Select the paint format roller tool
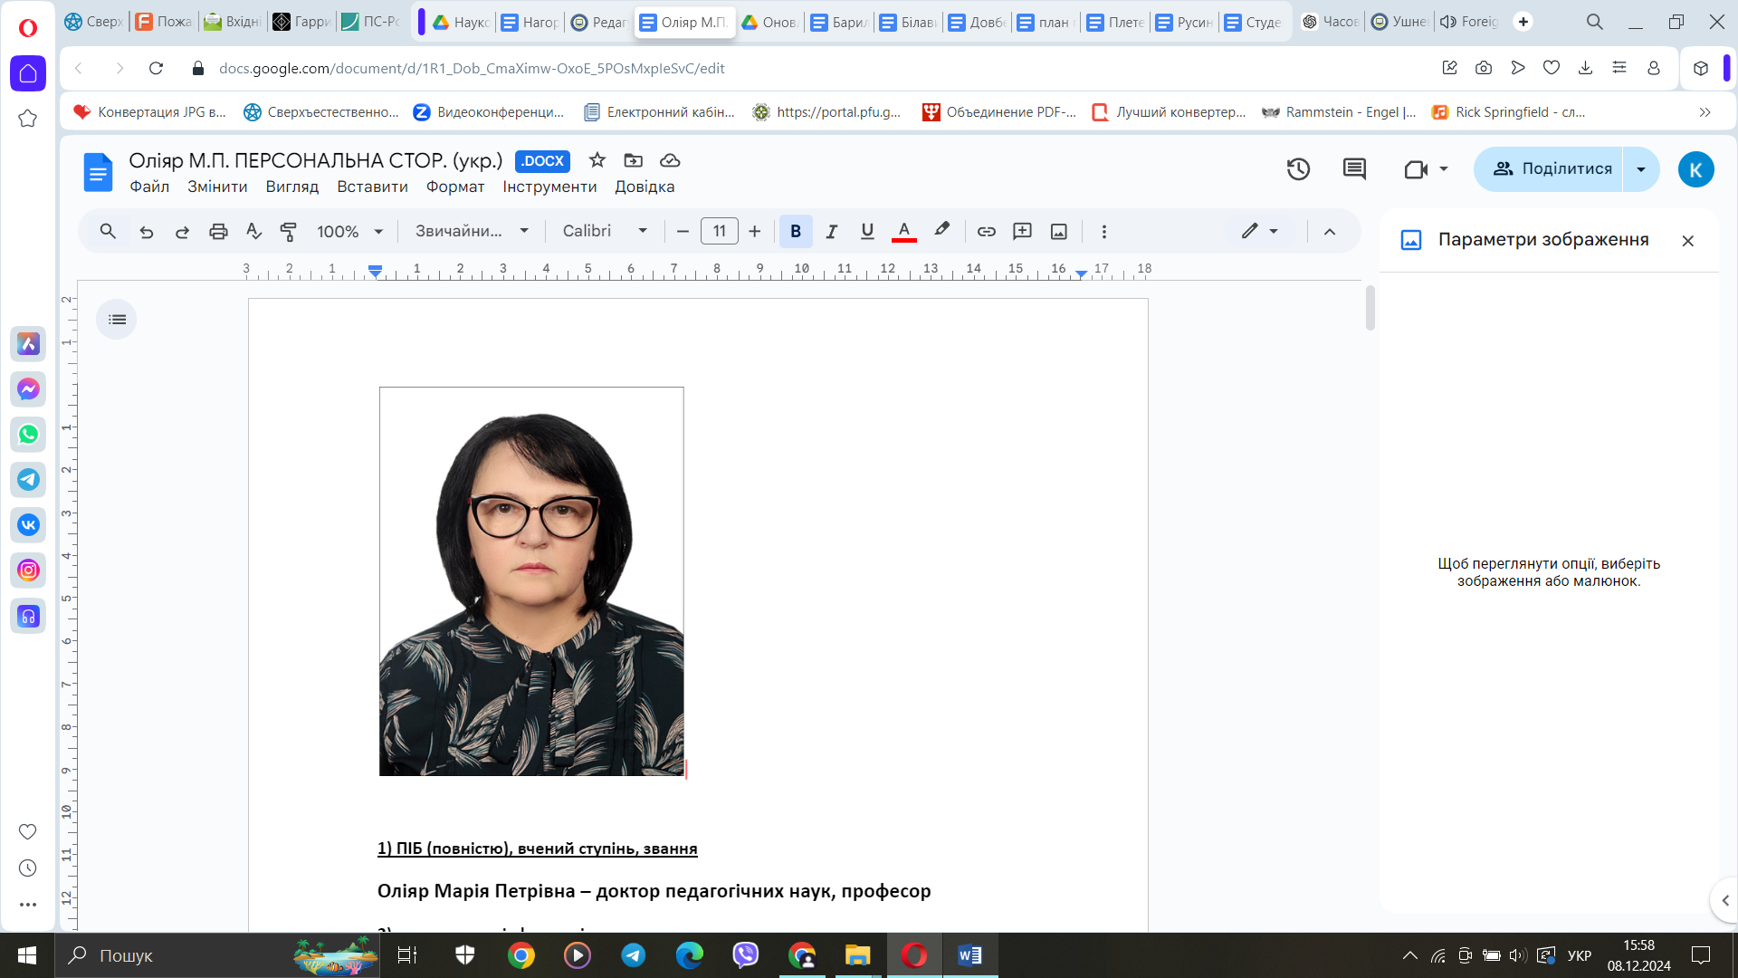Viewport: 1738px width, 978px height. (289, 232)
